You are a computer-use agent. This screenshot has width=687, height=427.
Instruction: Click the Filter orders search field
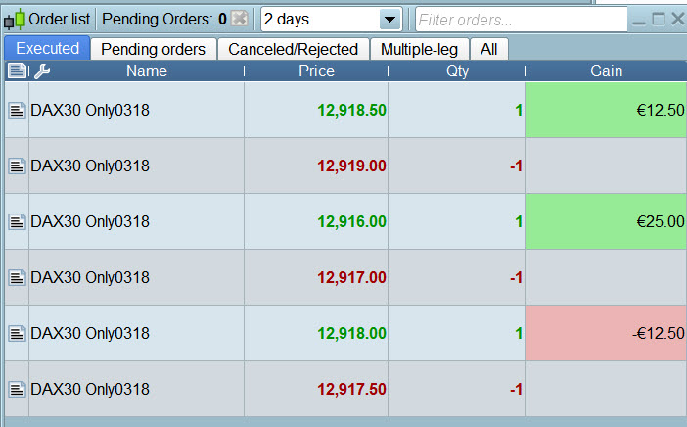521,20
